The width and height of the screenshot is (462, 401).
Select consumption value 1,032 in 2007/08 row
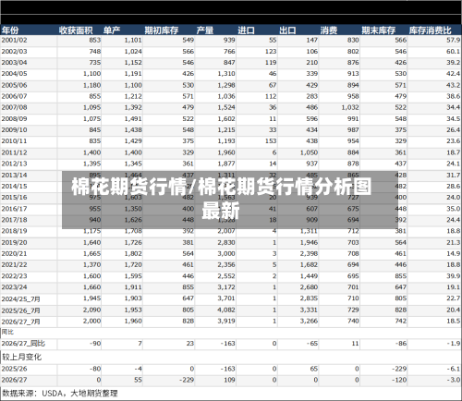tap(350, 107)
